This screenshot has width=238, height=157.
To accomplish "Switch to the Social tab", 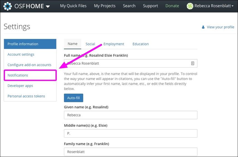I will coord(90,44).
